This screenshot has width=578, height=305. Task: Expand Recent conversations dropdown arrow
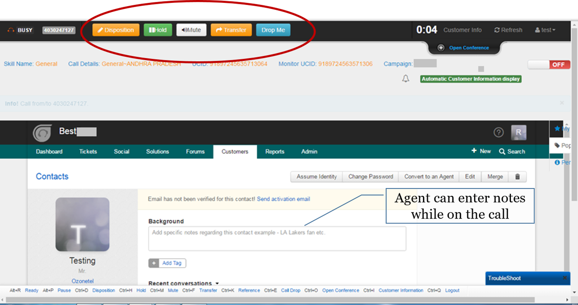coord(217,283)
